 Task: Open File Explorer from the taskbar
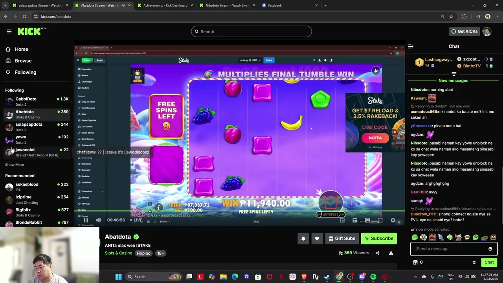click(223, 277)
